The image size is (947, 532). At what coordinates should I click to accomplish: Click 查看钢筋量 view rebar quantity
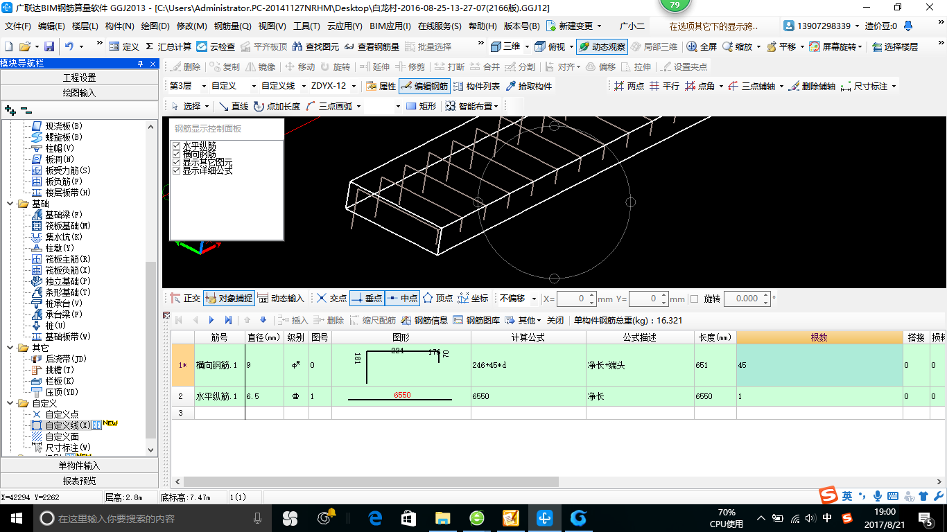(372, 47)
